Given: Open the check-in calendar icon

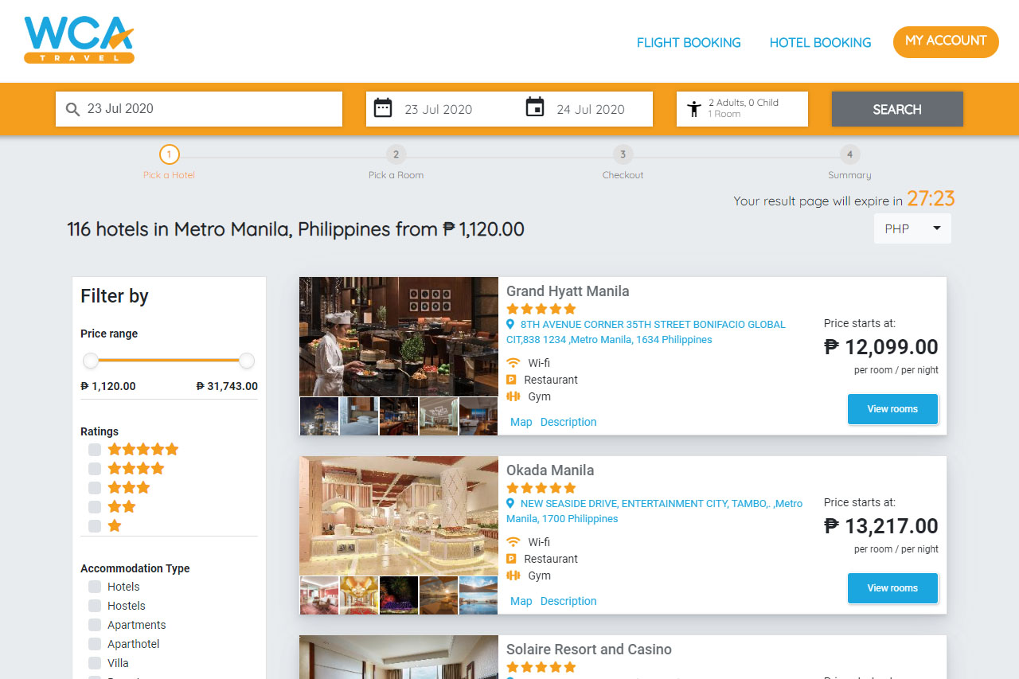Looking at the screenshot, I should point(383,107).
